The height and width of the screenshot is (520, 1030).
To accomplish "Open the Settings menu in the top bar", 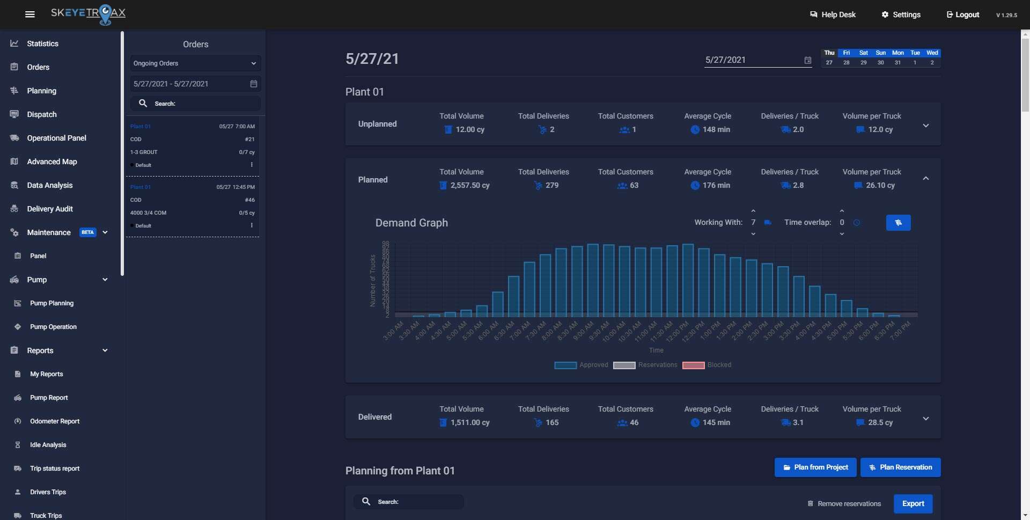I will (901, 14).
